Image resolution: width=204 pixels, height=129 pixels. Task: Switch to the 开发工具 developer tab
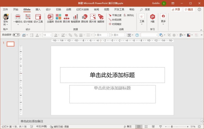click(119, 9)
